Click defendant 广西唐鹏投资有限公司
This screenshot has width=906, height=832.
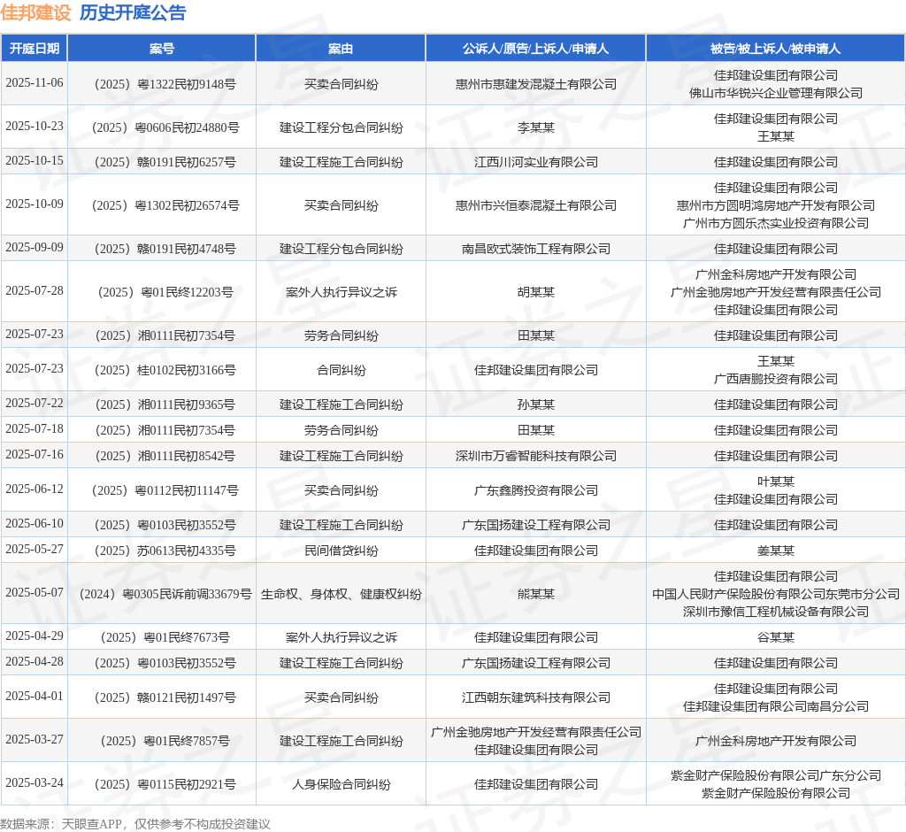pos(775,379)
